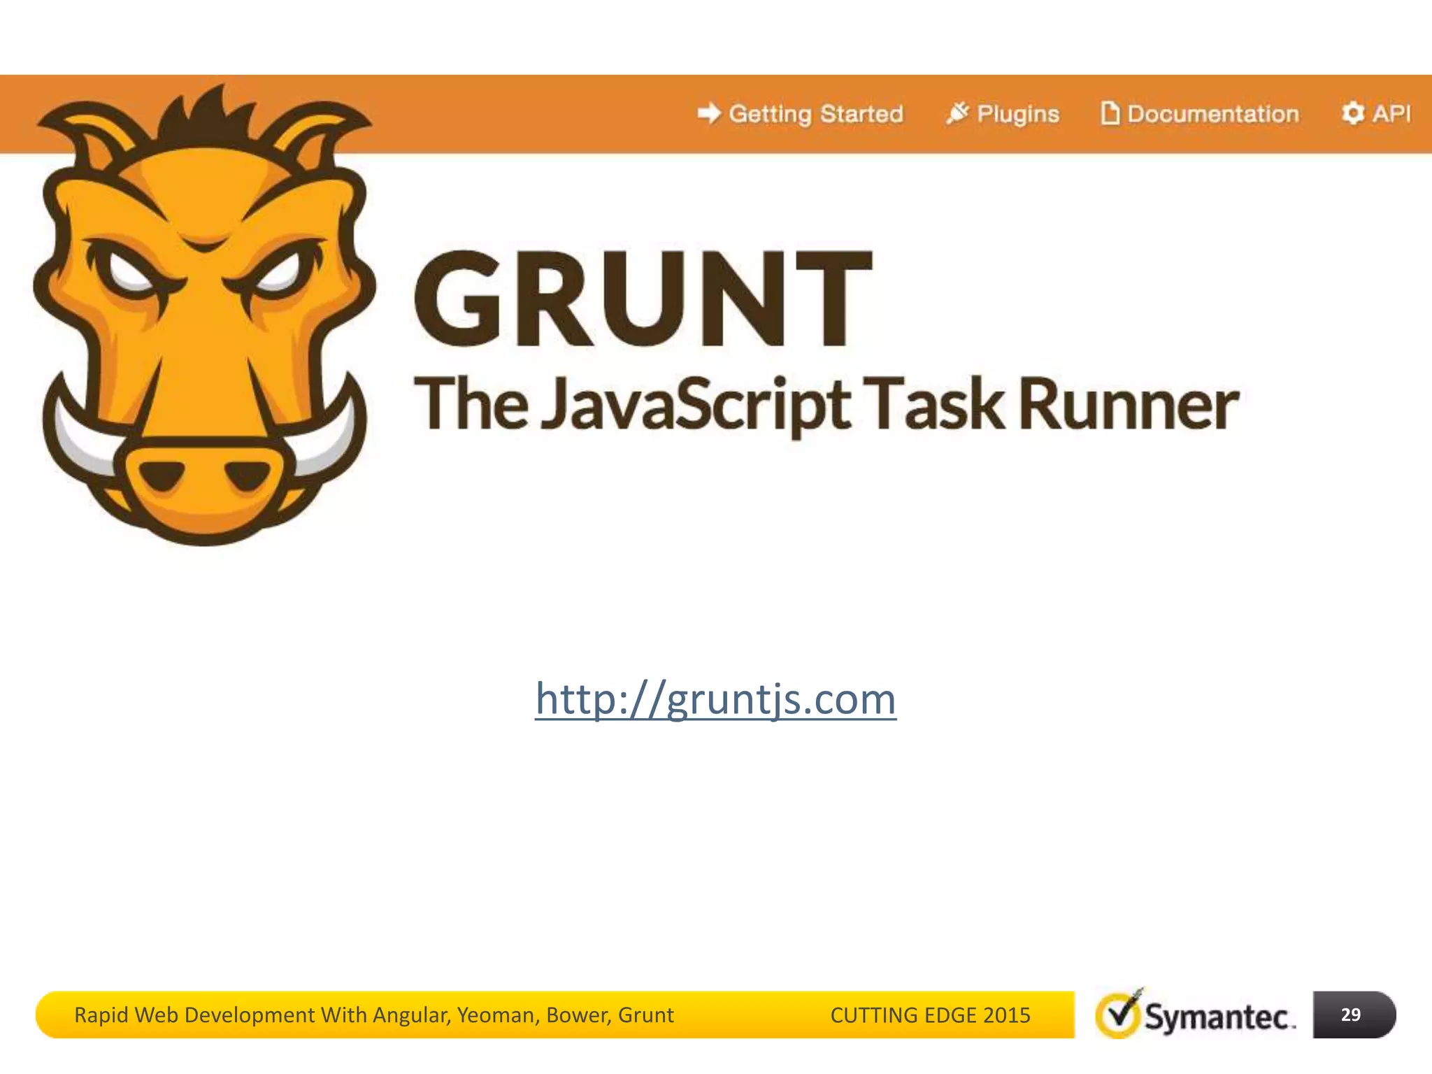Click the plug icon next to Plugins
This screenshot has height=1074, width=1432.
click(957, 113)
